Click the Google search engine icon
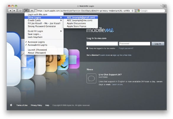This screenshot has height=119, width=173. click(x=138, y=11)
